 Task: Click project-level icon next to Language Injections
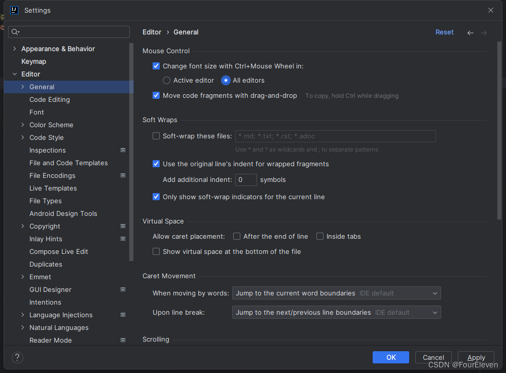123,315
